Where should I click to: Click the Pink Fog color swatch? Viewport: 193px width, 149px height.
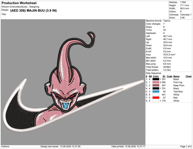click(x=156, y=82)
